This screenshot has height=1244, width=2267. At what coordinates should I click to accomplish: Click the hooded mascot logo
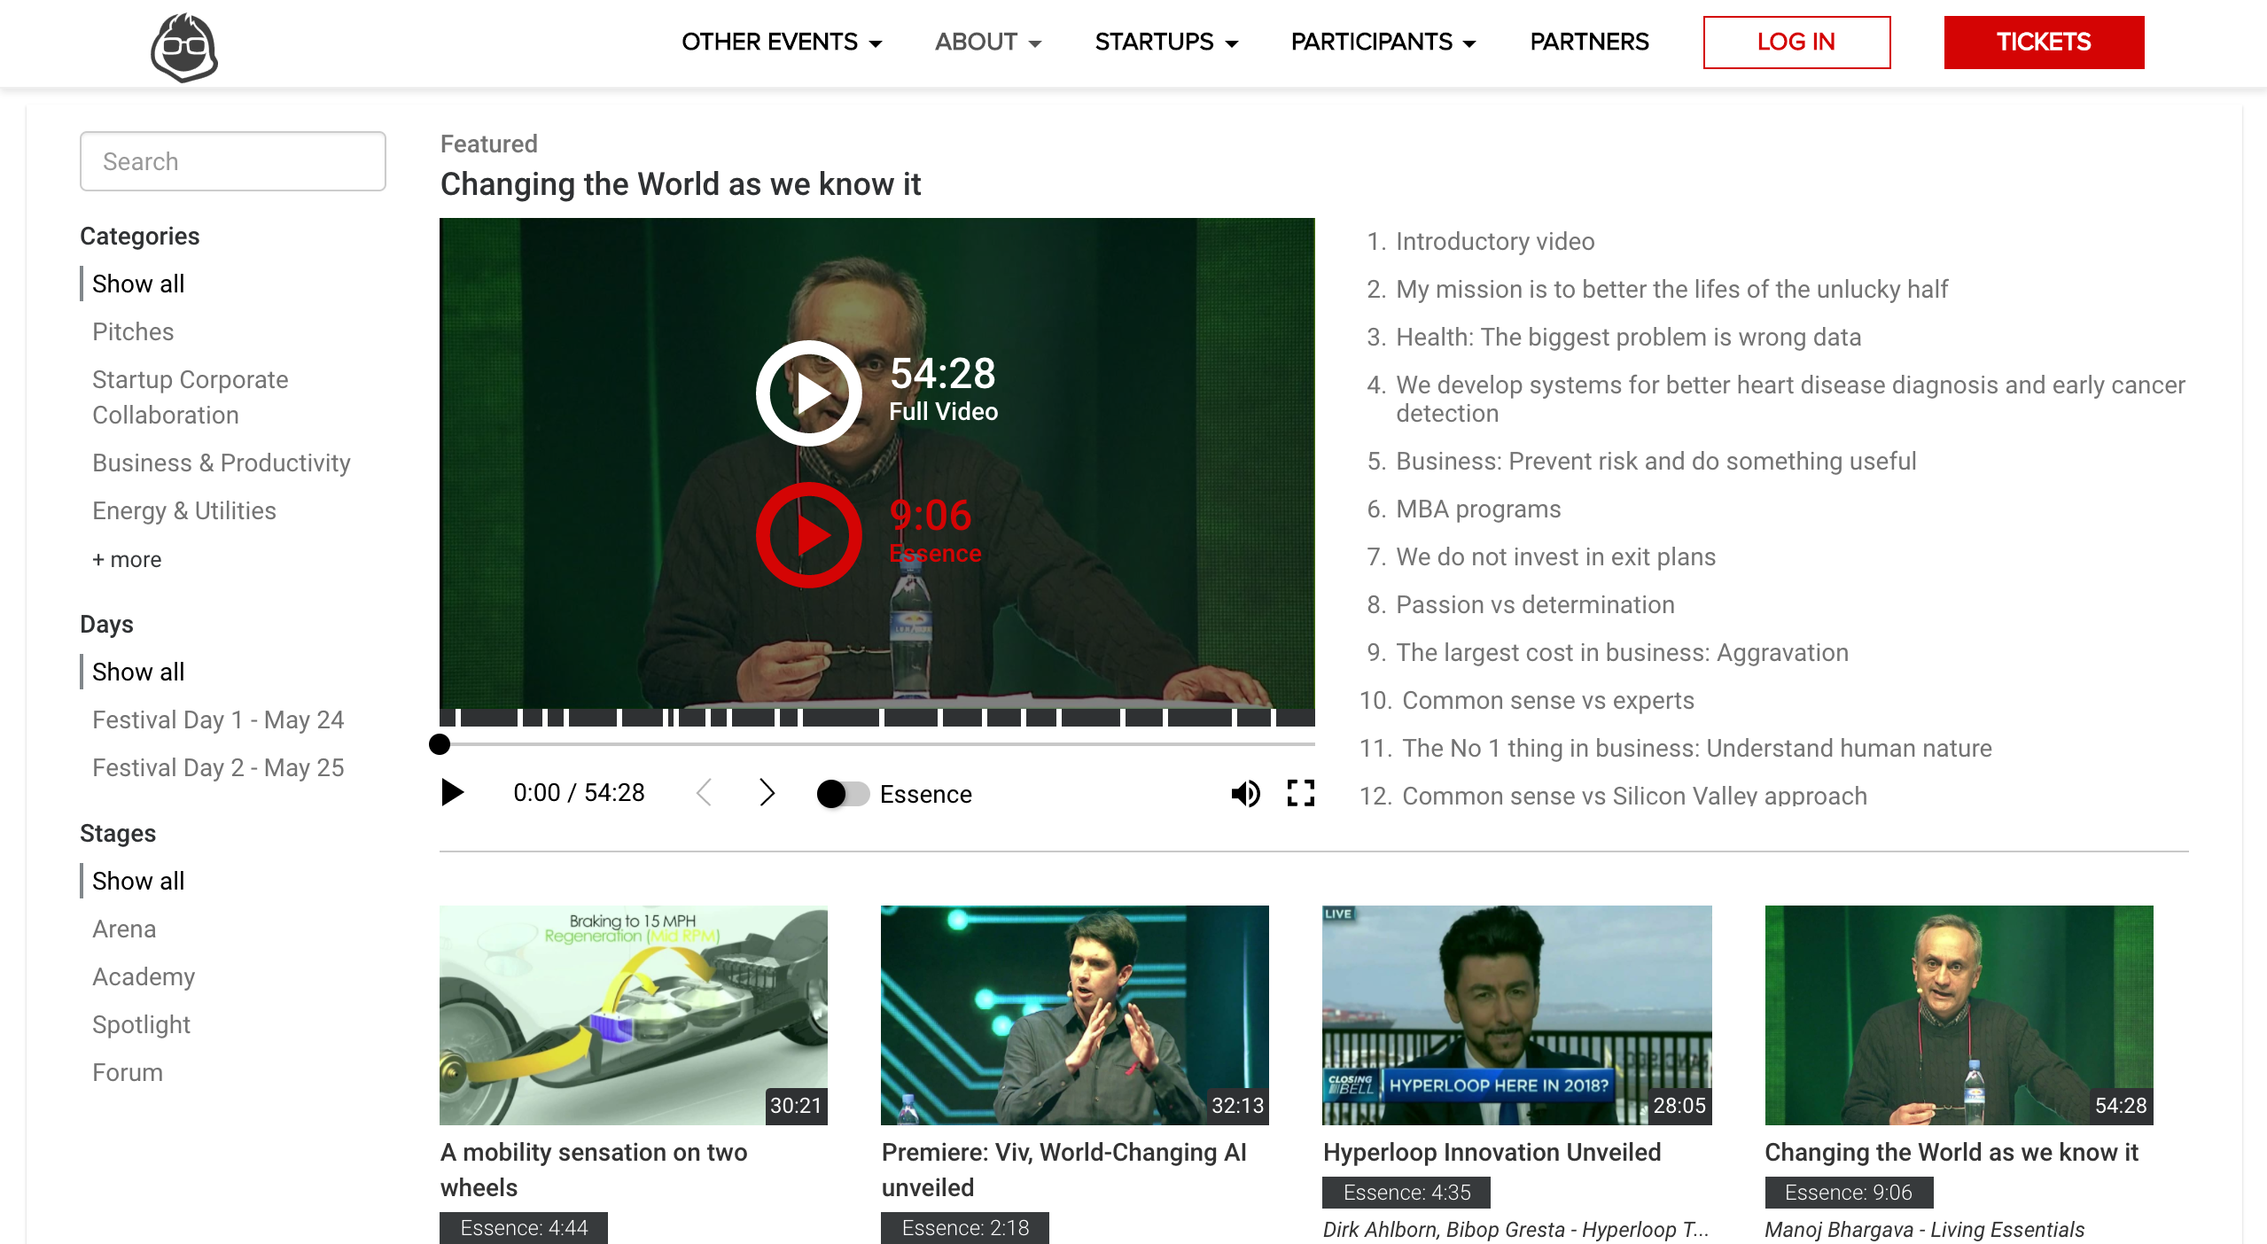click(x=184, y=47)
